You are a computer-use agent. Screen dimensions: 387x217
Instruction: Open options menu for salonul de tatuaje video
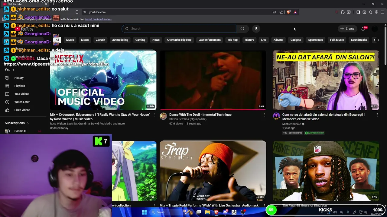click(x=377, y=115)
